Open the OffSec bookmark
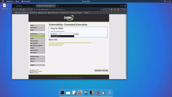172x97 pixels. point(86,13)
